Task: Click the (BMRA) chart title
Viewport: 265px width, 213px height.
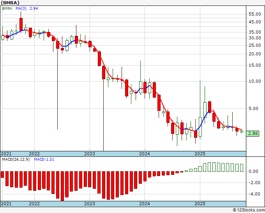Action: pyautogui.click(x=10, y=3)
